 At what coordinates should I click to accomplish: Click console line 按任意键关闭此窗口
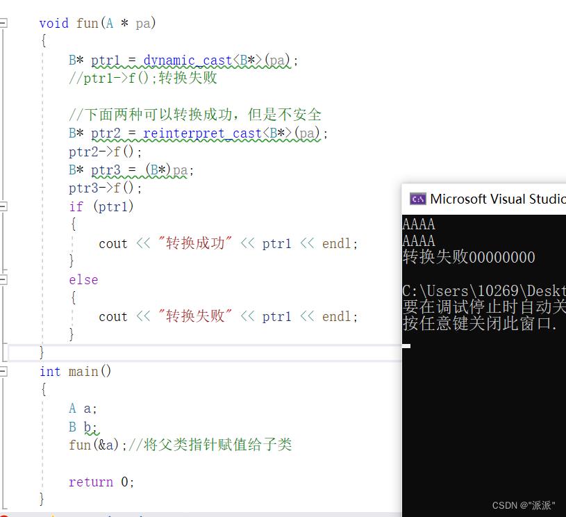[x=480, y=323]
